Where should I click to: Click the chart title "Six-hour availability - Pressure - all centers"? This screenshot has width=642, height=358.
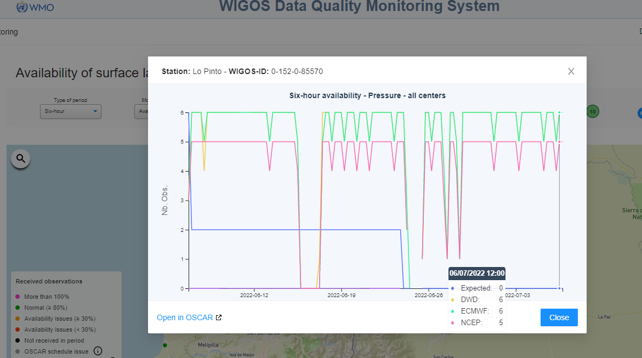click(367, 95)
